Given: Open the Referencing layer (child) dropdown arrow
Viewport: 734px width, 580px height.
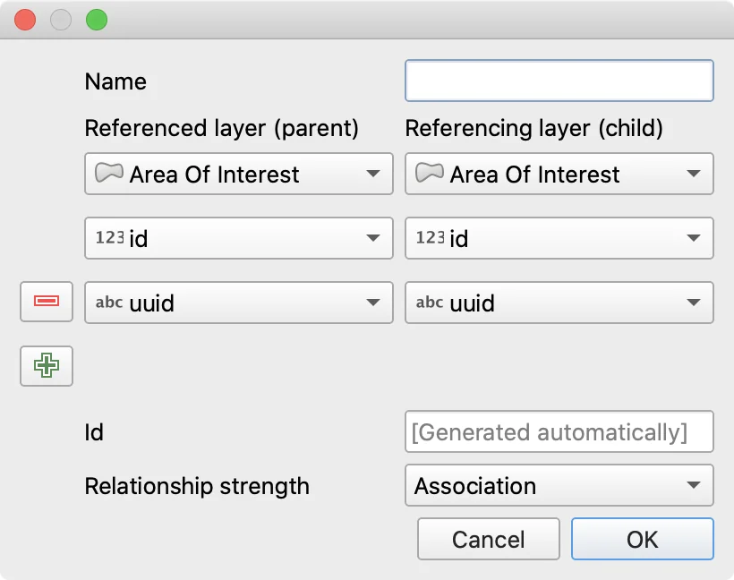Looking at the screenshot, I should point(693,174).
